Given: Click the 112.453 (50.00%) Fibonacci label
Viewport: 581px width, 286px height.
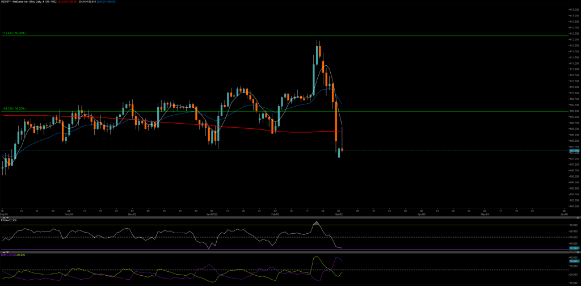Looking at the screenshot, I should pos(14,33).
